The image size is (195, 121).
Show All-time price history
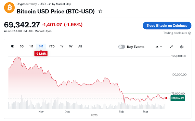tap(80, 47)
